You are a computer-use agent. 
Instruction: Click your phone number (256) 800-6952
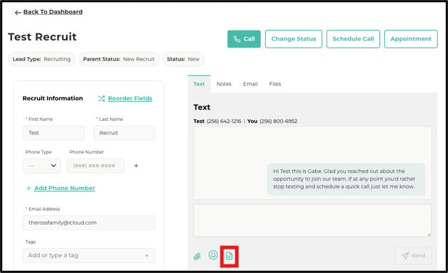coord(279,122)
